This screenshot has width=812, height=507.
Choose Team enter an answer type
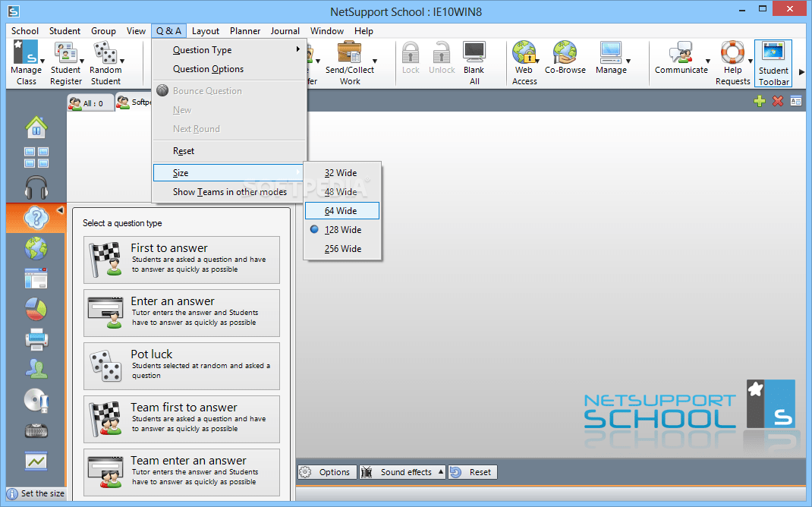182,472
